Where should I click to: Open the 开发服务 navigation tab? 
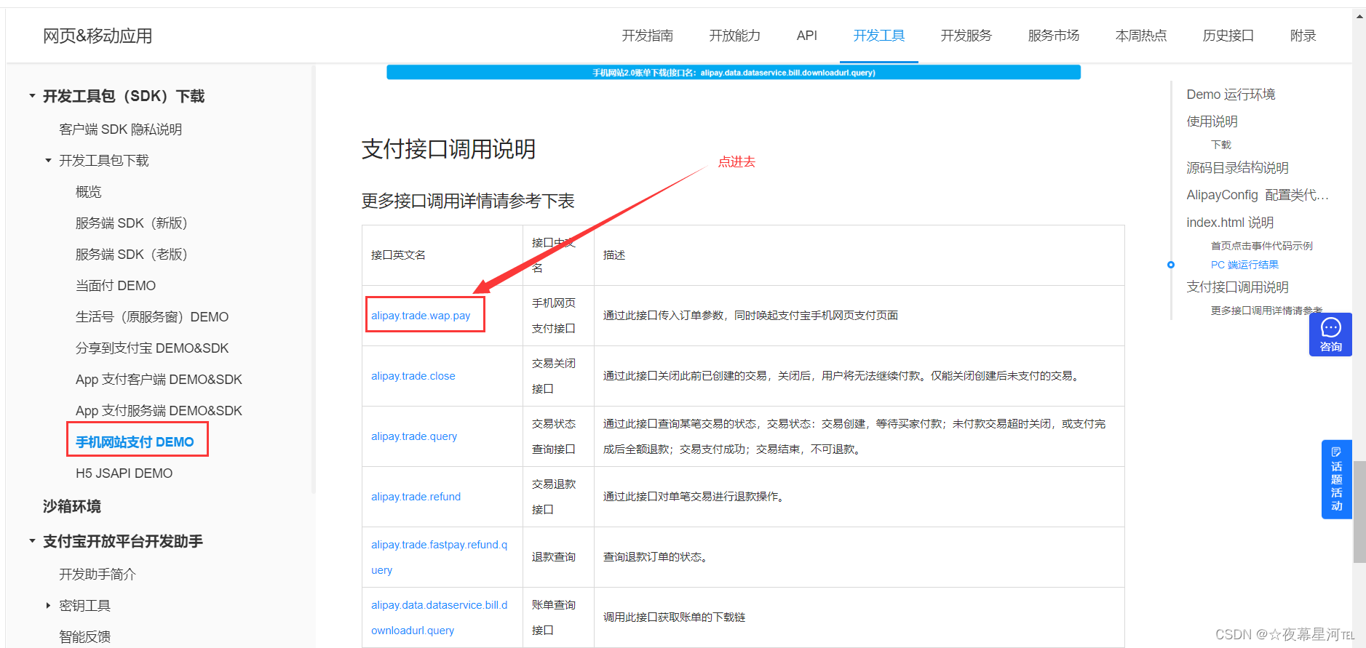966,36
